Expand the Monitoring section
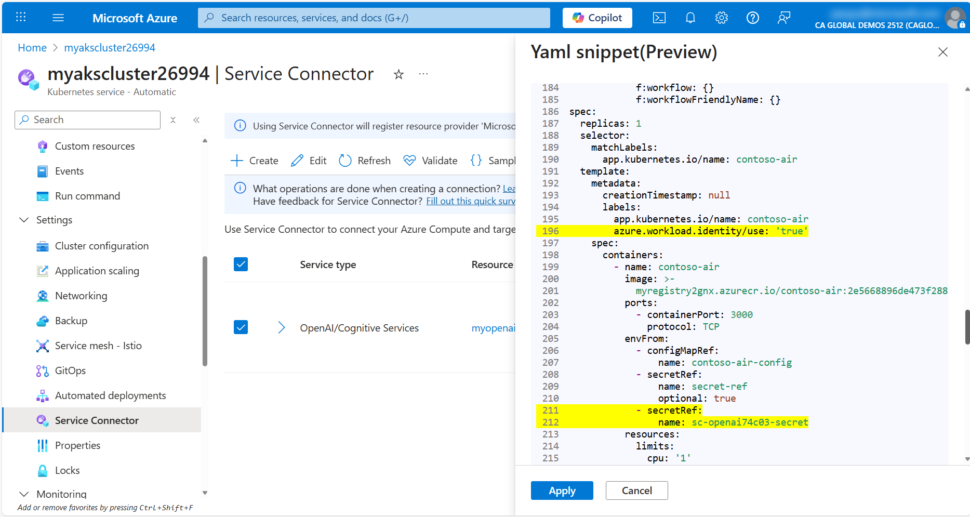 tap(23, 494)
